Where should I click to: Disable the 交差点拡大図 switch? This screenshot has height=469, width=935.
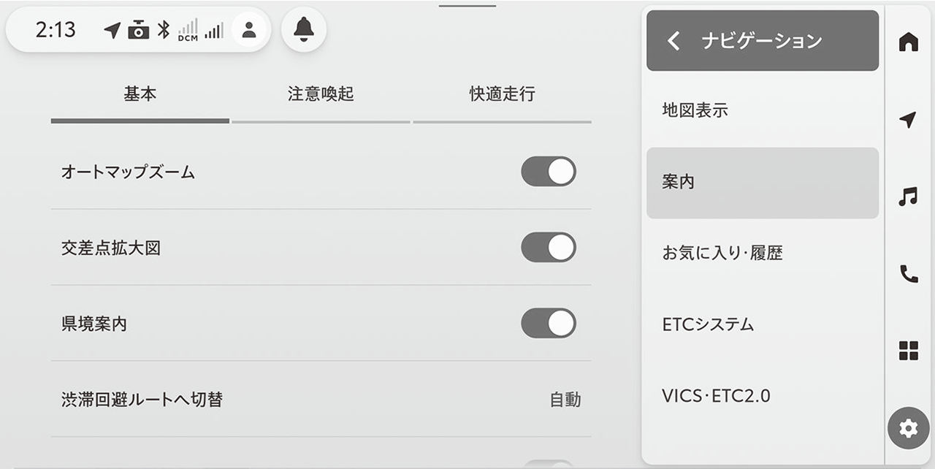coord(548,248)
